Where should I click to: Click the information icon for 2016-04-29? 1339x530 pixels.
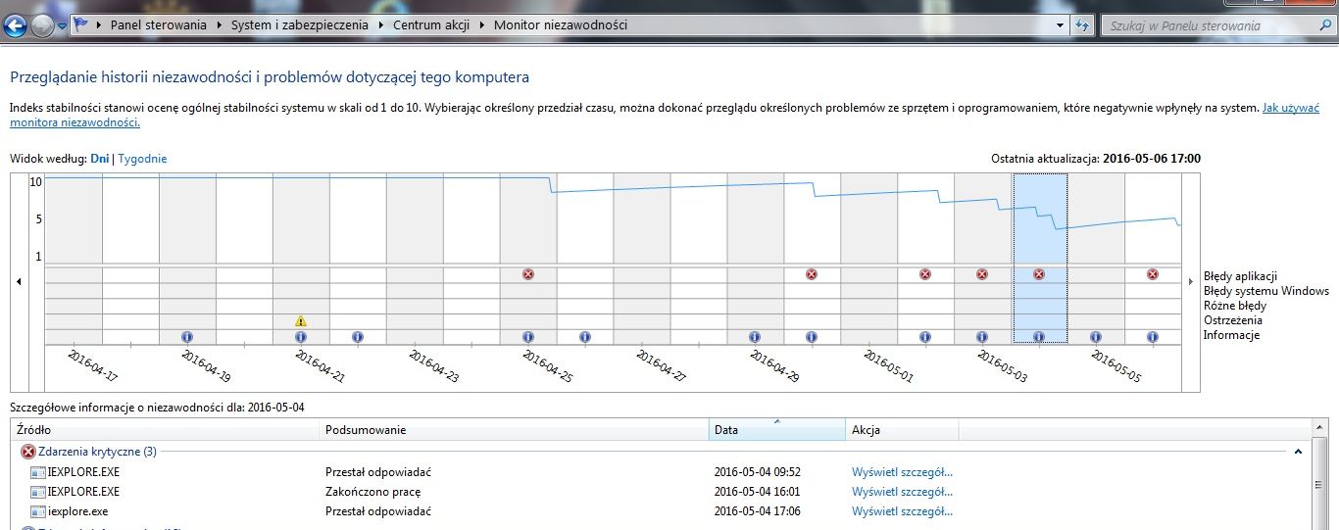(x=755, y=336)
